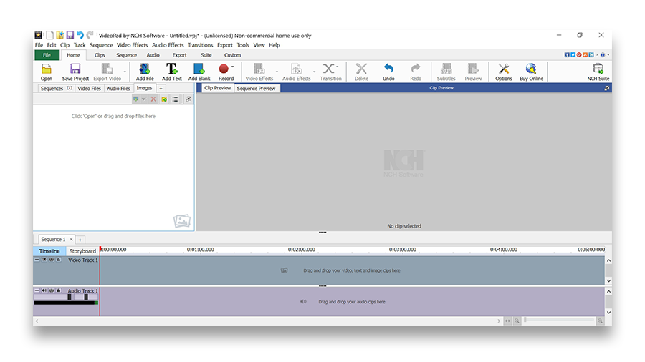Click the new project icon in title bar

[49, 35]
